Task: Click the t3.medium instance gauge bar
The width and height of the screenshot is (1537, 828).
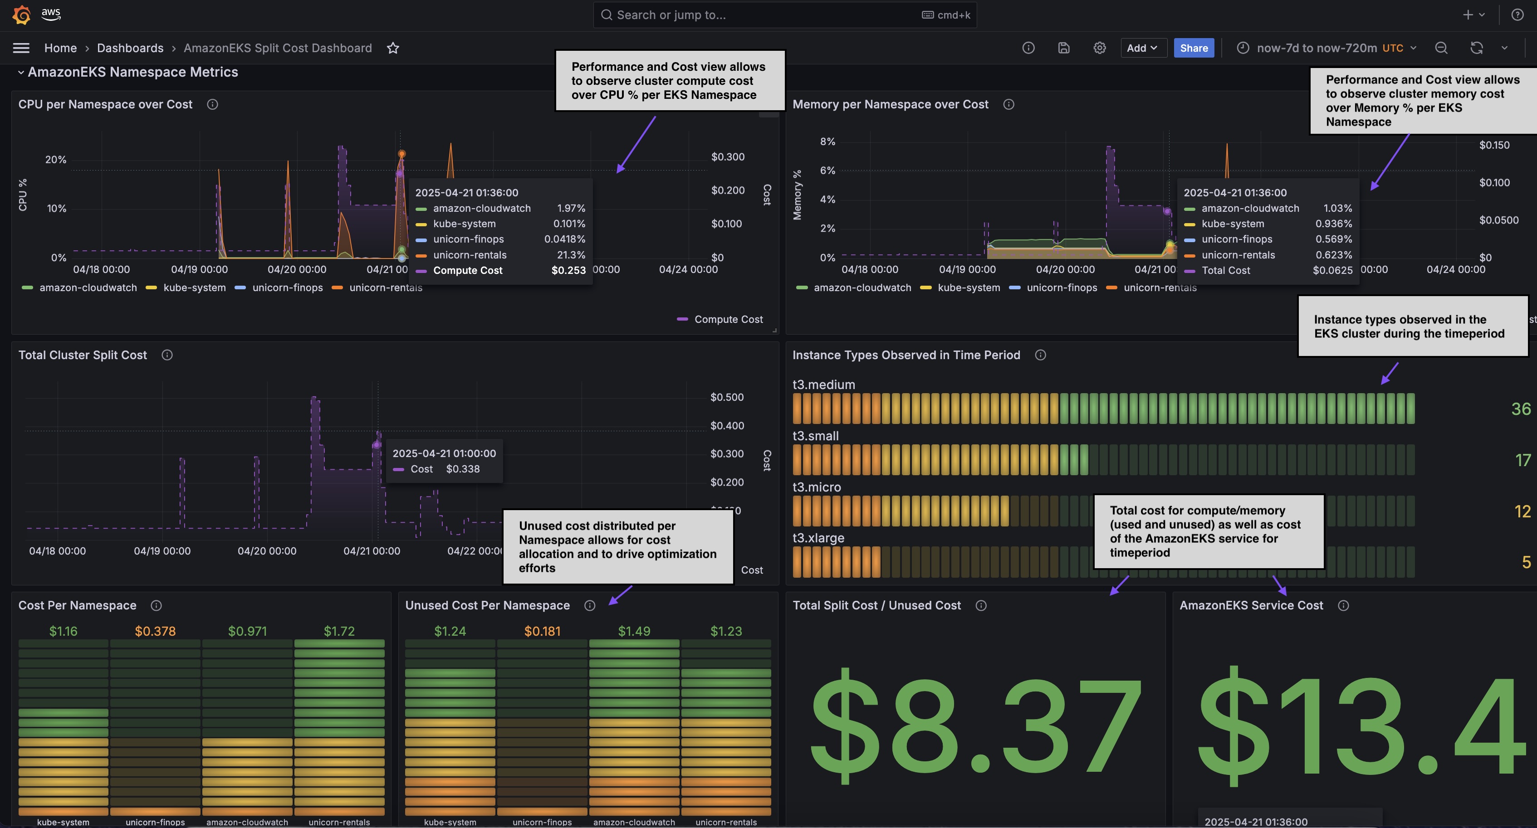Action: coord(1104,409)
